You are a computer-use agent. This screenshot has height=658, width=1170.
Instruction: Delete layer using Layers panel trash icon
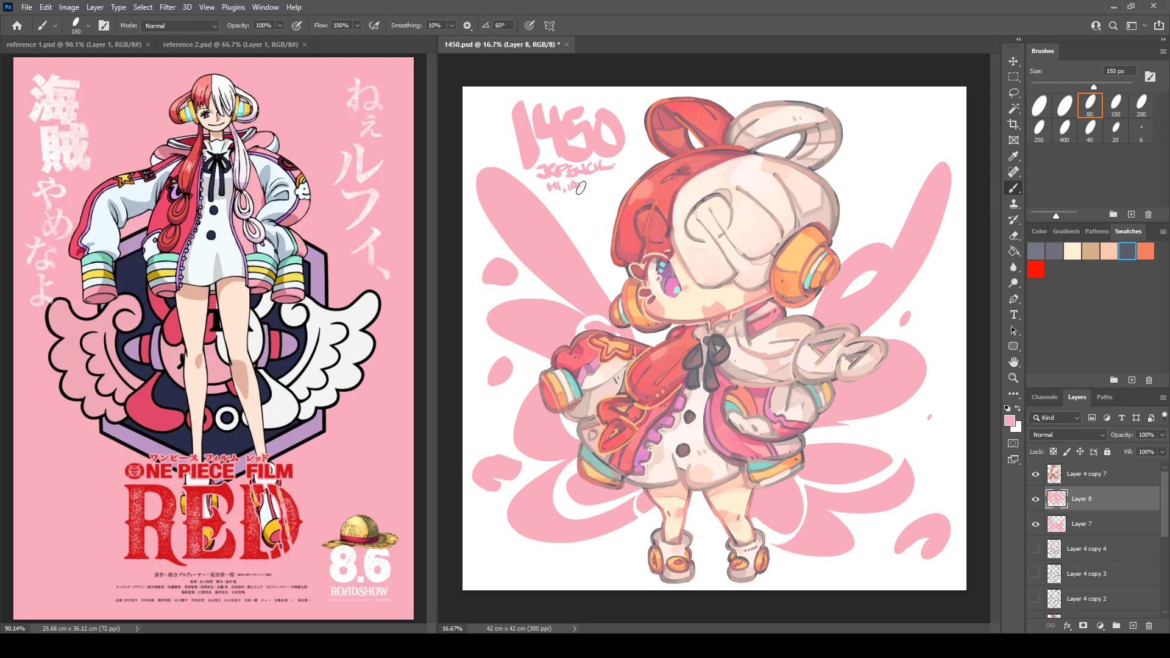pyautogui.click(x=1149, y=626)
